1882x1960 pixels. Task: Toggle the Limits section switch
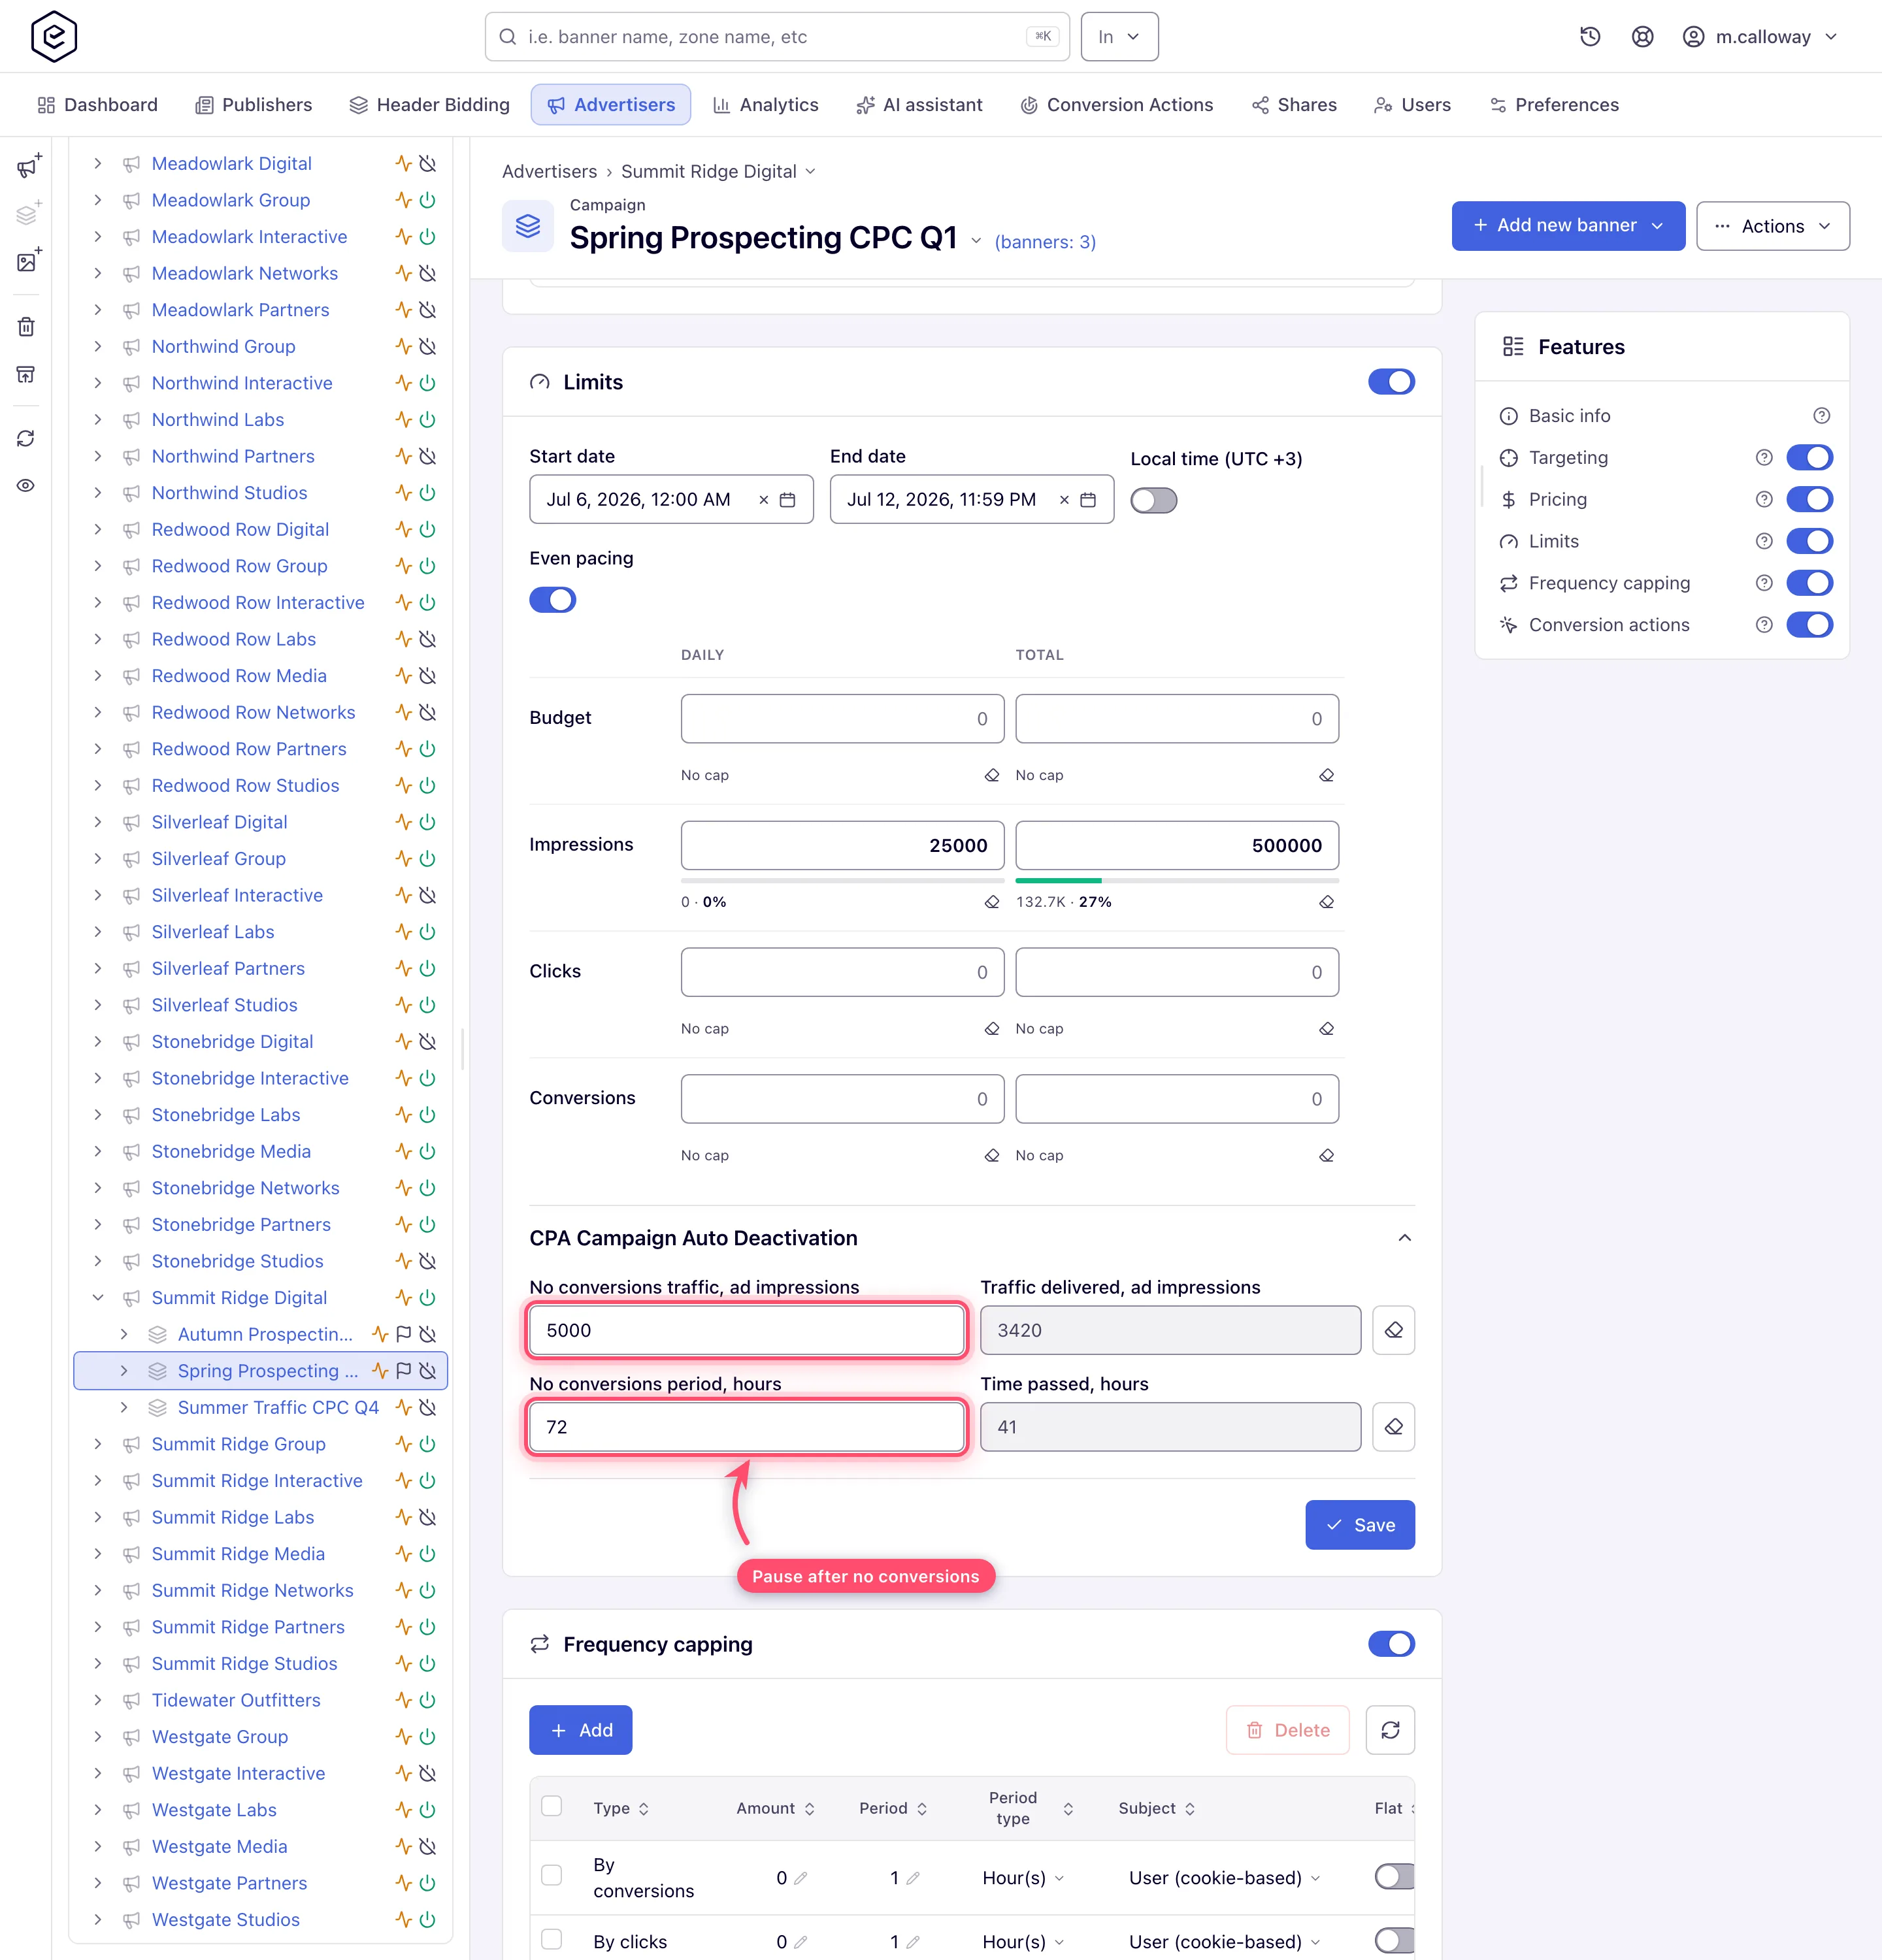click(x=1391, y=382)
